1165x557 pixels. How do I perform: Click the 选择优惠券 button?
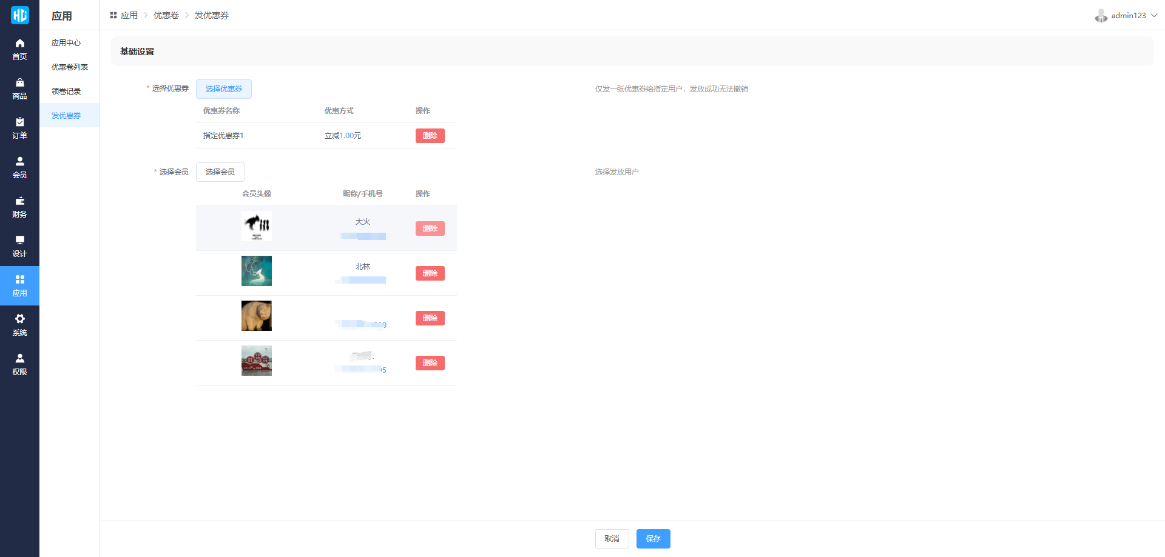(x=223, y=89)
